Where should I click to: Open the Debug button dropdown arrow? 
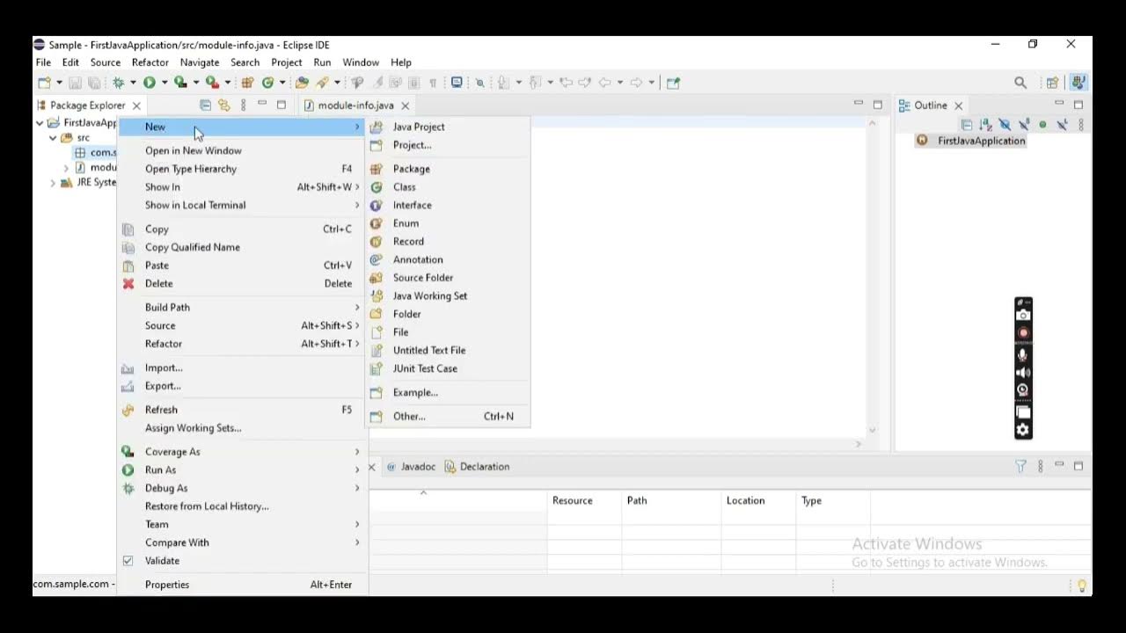[133, 83]
